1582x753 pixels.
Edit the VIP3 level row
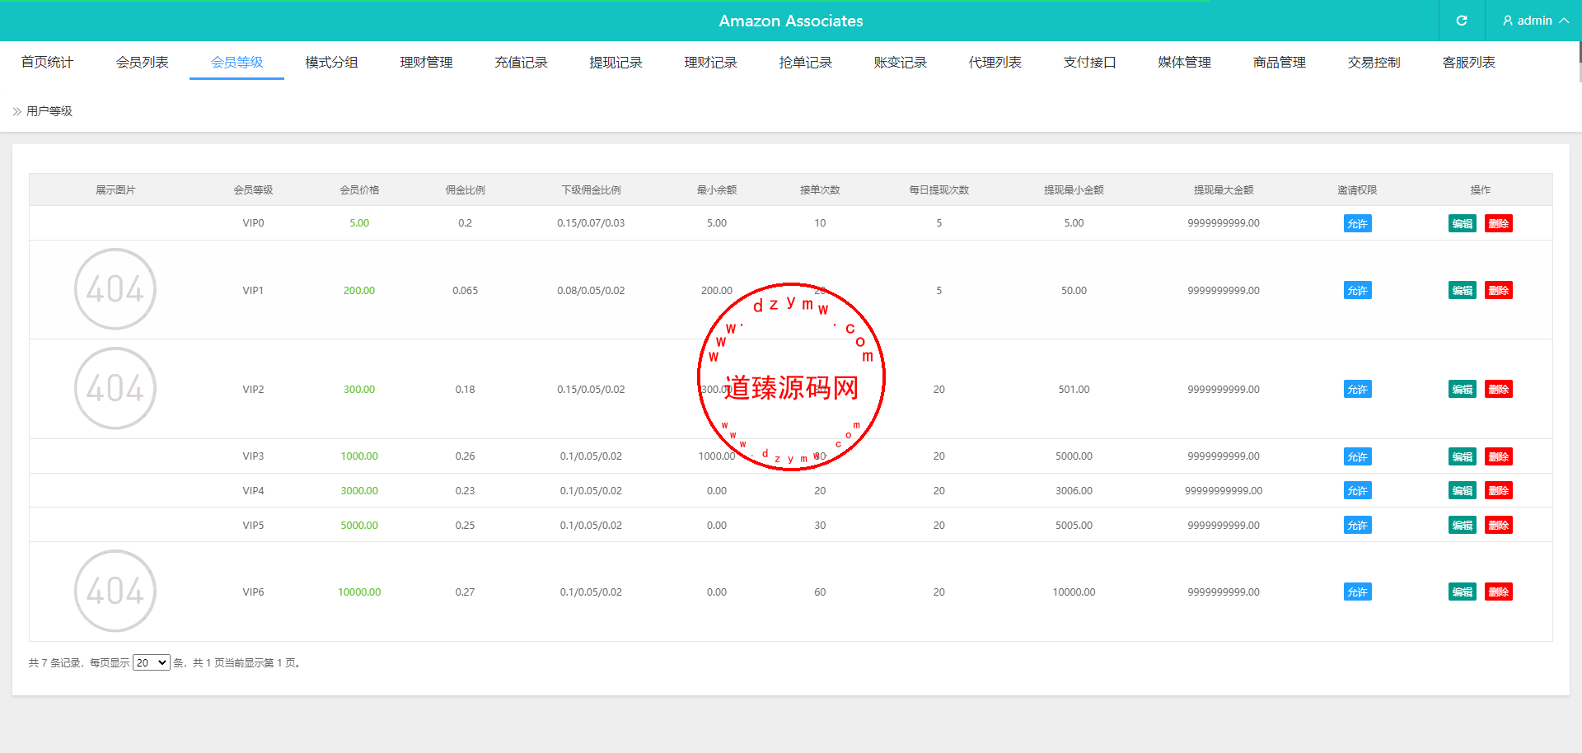coord(1463,456)
